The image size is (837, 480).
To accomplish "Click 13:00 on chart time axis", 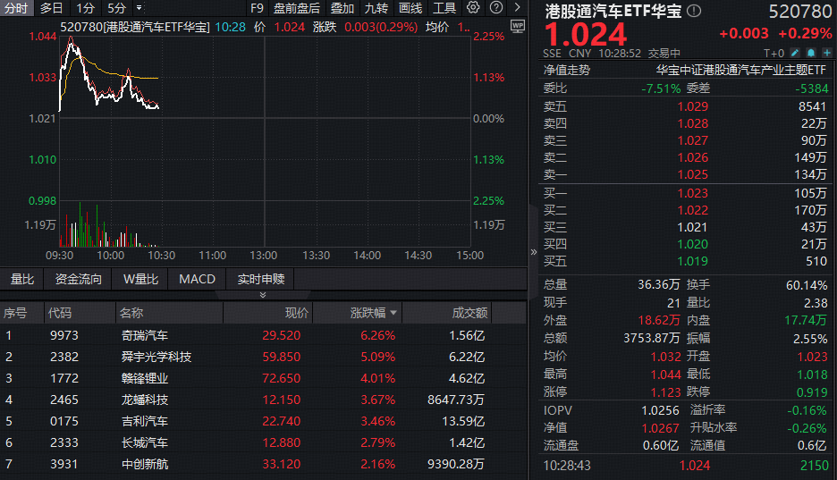I will click(263, 256).
